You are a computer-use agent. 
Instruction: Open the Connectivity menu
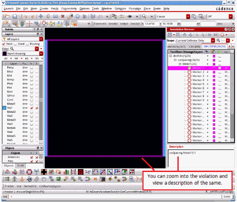69,9
